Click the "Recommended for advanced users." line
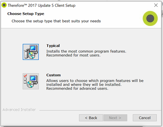 point(77,88)
